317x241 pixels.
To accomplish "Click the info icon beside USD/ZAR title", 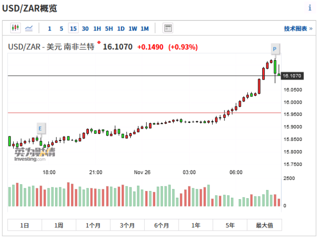I will (x=310, y=8).
